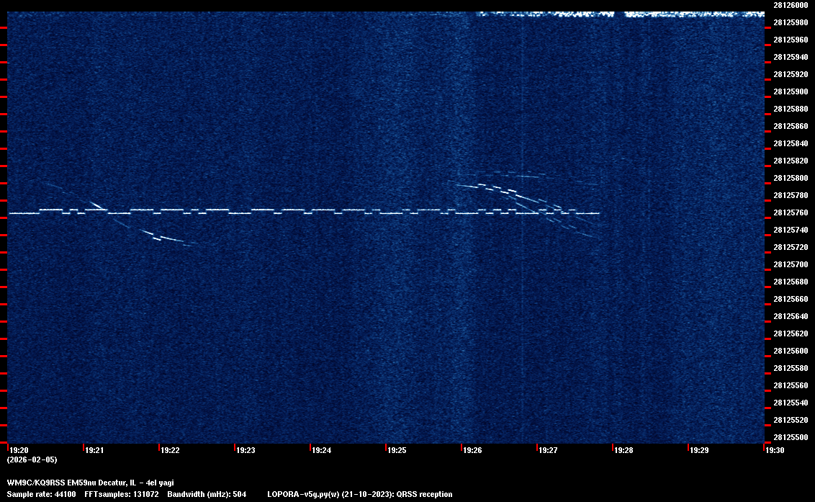Click the 19:20 time axis label
Screen dimensions: 815x502
click(17, 450)
